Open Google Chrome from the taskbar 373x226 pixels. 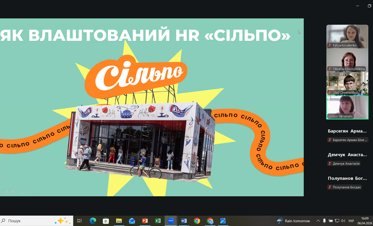coord(197,221)
